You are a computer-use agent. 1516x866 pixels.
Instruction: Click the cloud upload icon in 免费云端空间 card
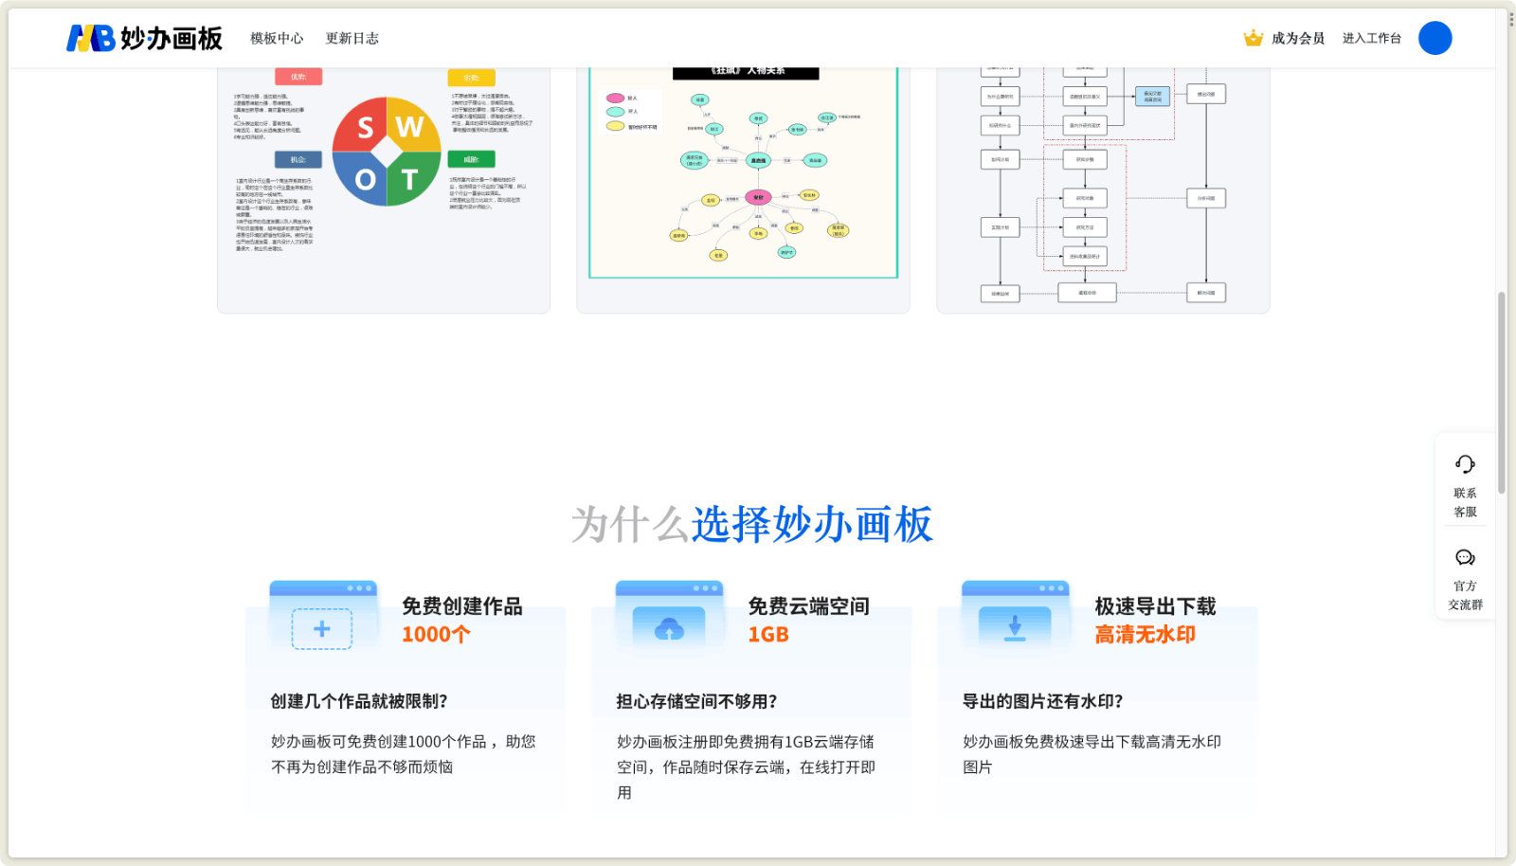point(669,628)
